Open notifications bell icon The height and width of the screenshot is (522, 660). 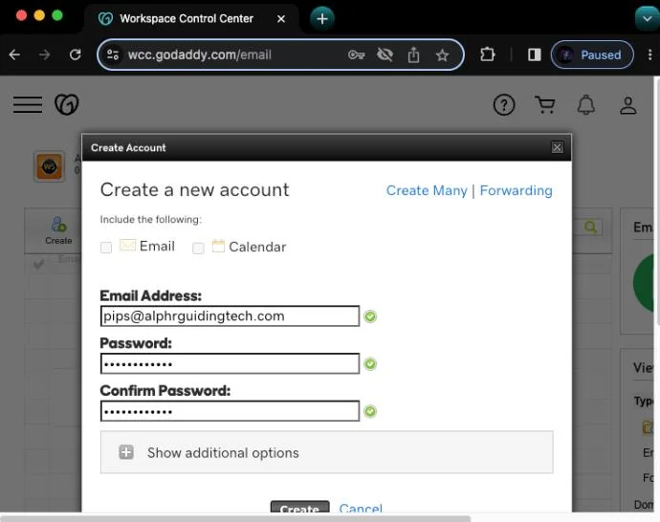pyautogui.click(x=586, y=105)
